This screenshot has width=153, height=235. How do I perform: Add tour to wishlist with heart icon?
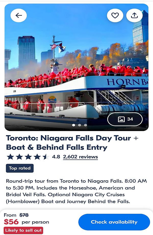[115, 15]
